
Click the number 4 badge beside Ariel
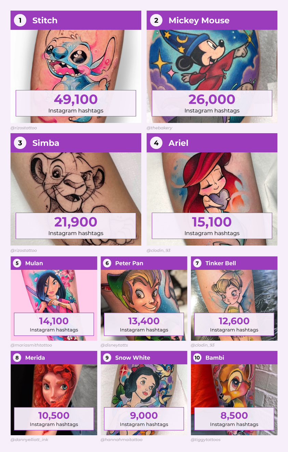point(156,143)
